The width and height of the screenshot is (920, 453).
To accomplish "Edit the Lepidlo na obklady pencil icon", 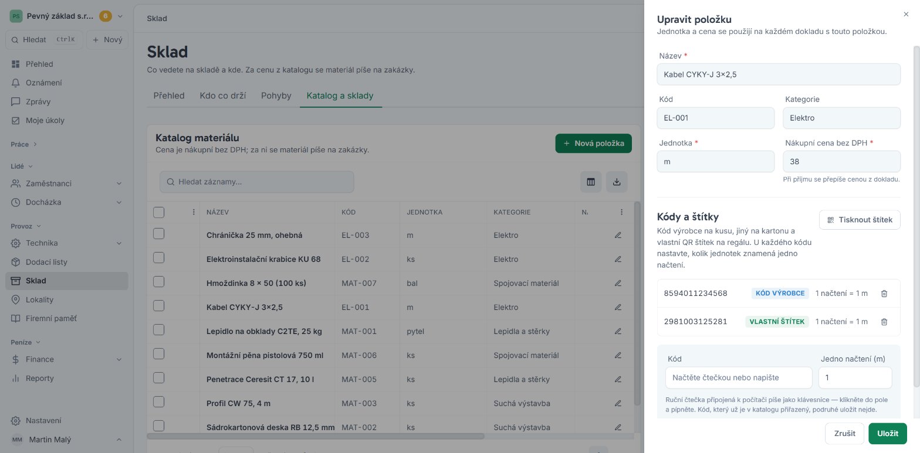I will coord(617,331).
